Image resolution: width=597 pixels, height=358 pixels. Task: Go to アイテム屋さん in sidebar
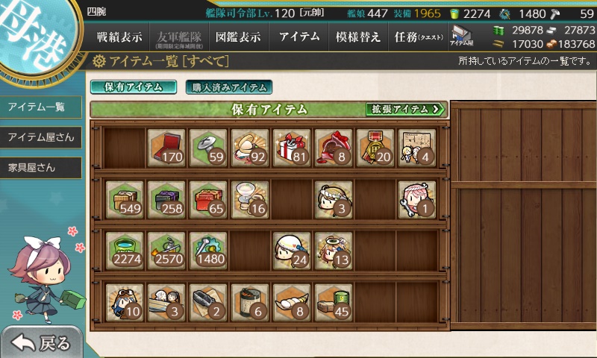[41, 137]
